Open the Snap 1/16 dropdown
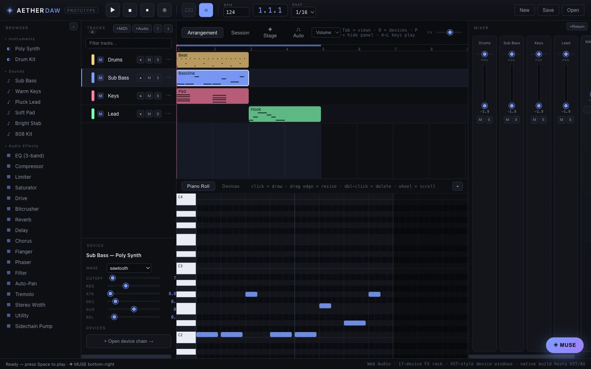 tap(303, 12)
